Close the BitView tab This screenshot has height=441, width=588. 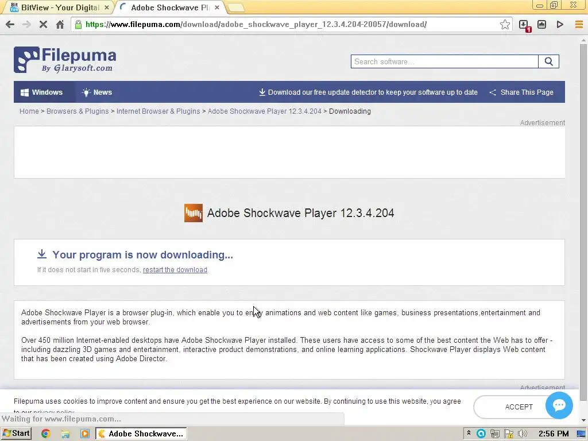click(106, 7)
